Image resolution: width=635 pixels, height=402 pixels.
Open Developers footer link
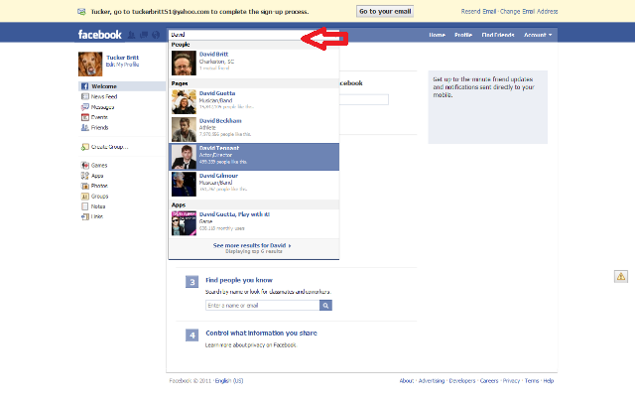(462, 381)
